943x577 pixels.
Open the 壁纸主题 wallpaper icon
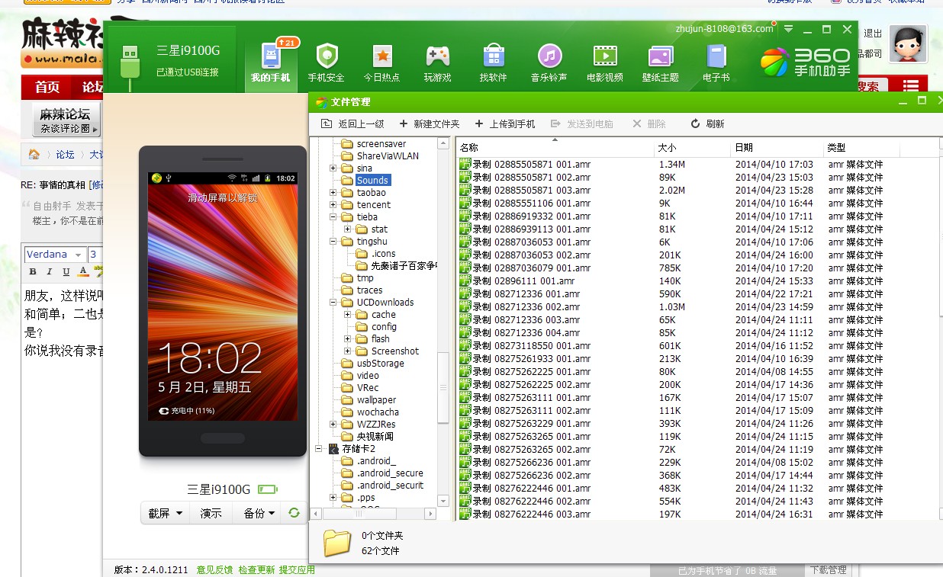(660, 56)
